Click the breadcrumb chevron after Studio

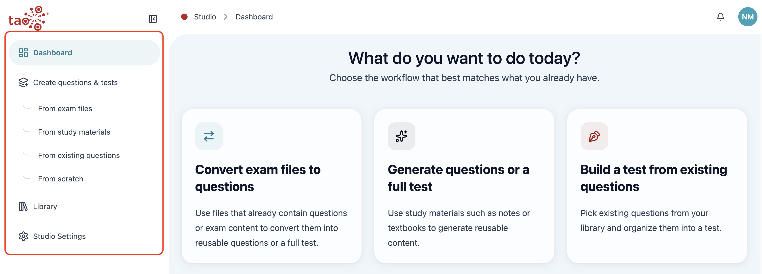tap(226, 17)
